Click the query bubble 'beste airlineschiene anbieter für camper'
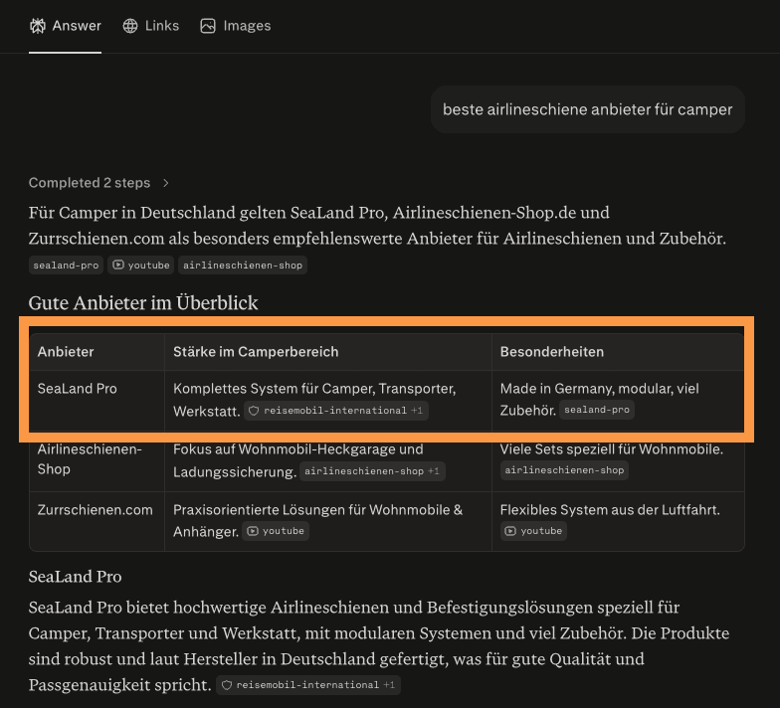780x708 pixels. pos(587,109)
